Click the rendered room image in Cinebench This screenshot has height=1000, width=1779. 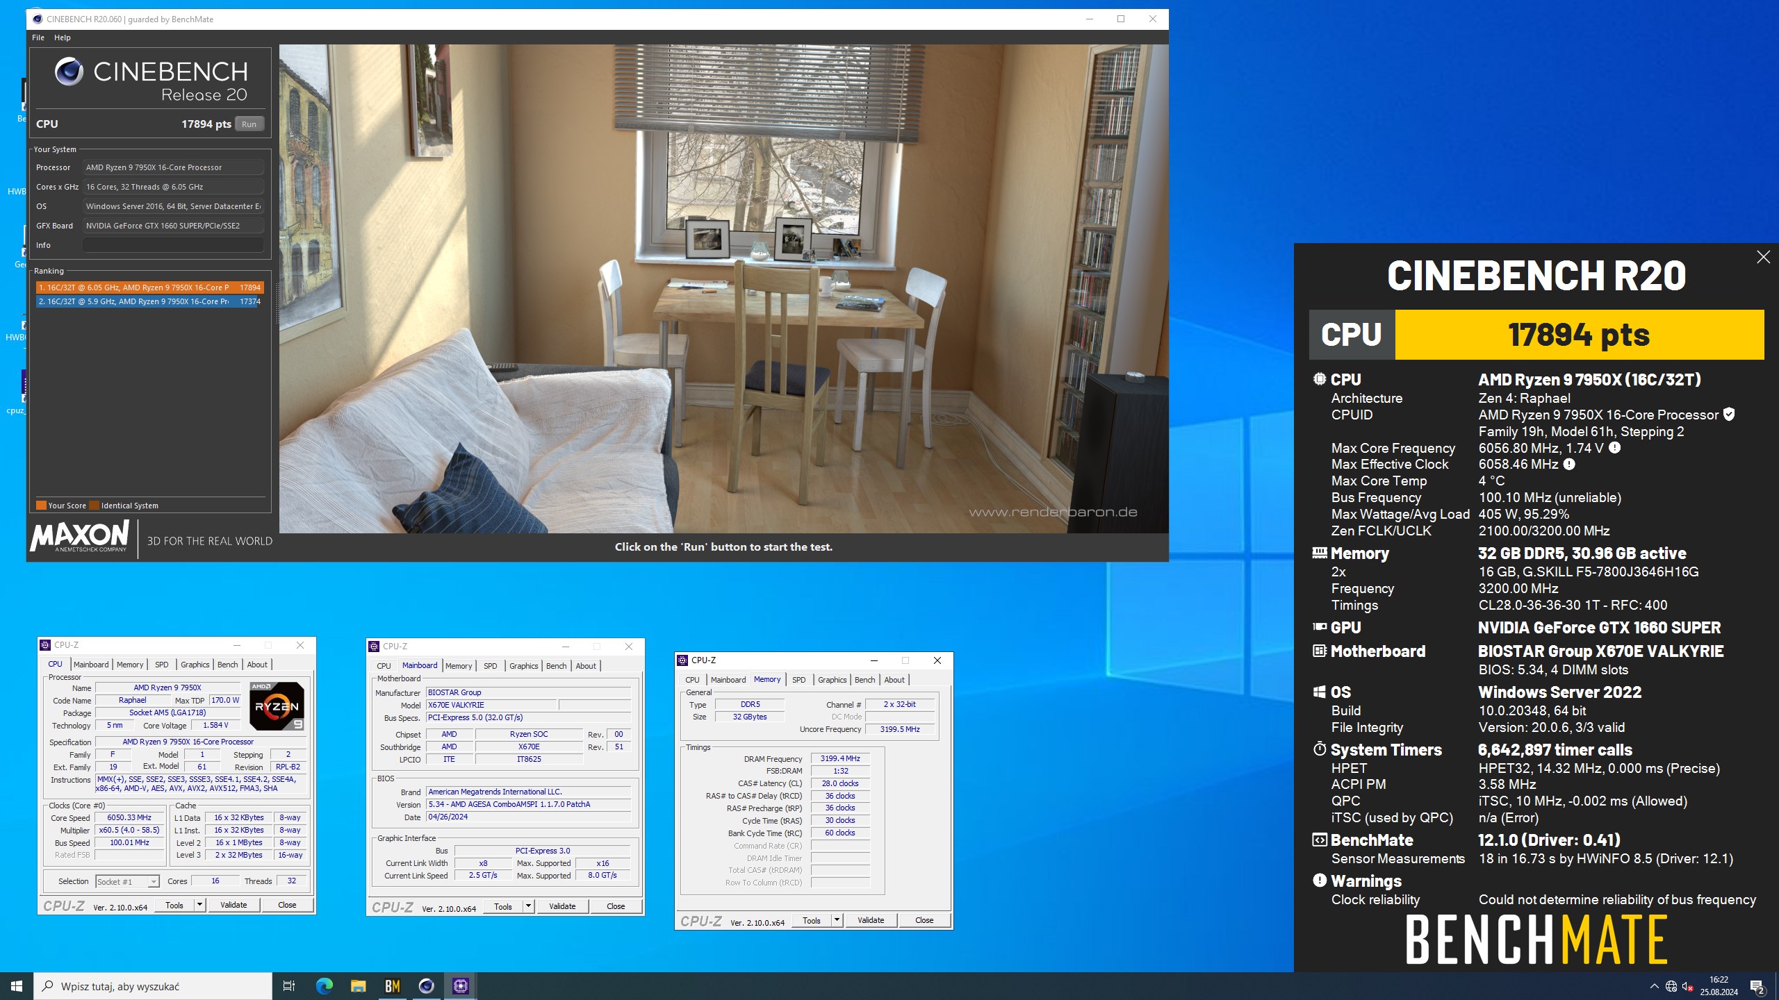point(723,289)
